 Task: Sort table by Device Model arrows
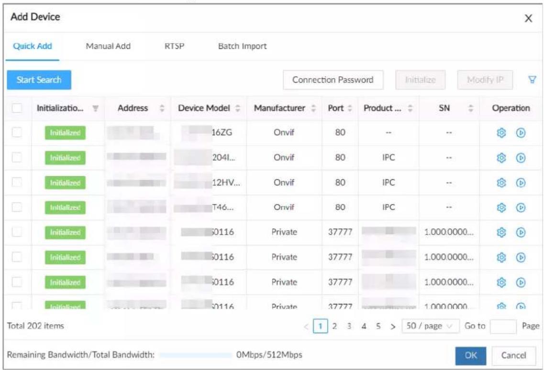[x=238, y=108]
